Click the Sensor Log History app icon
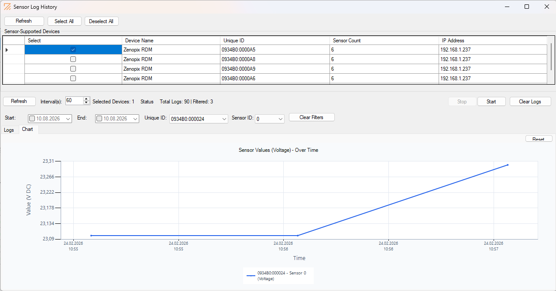Viewport: 556px width, 291px height. click(x=7, y=7)
